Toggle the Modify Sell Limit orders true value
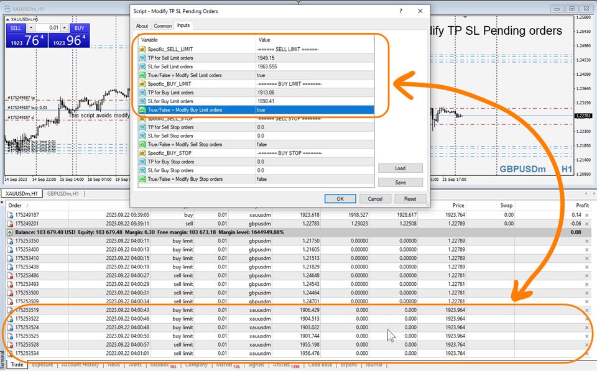The height and width of the screenshot is (371, 597). pos(315,75)
